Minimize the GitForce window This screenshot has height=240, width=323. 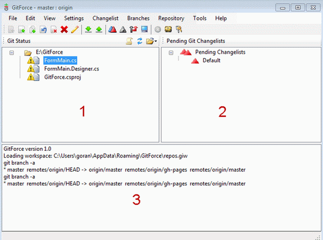[x=283, y=8]
